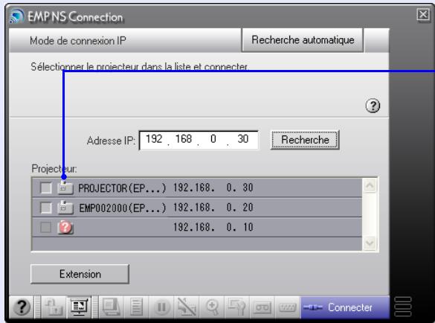Click the document page icon in the toolbar
The height and width of the screenshot is (323, 435).
click(136, 307)
